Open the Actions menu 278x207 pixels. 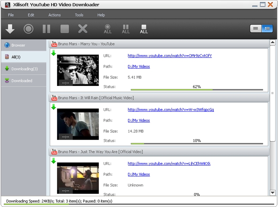point(54,15)
